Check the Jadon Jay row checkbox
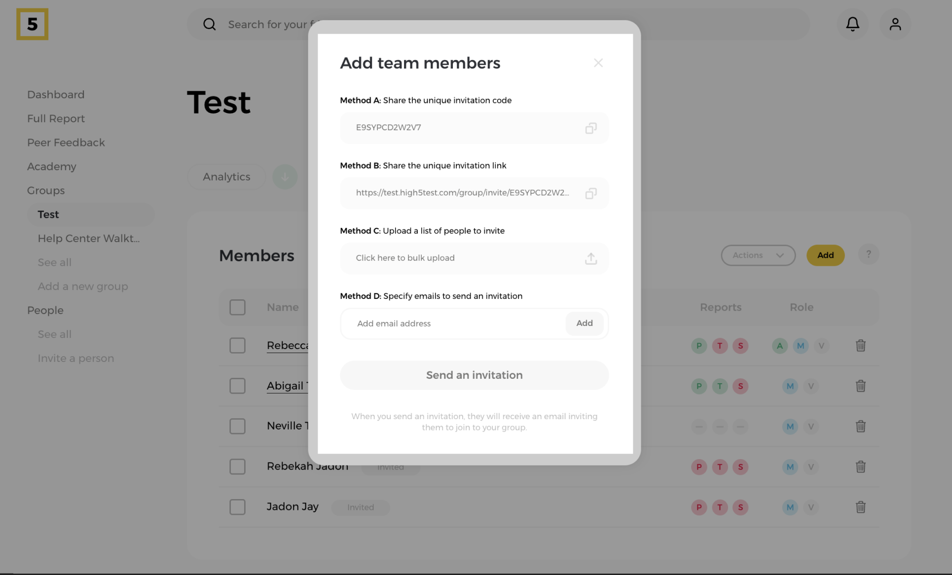Screen dimensions: 952x575 (x=237, y=507)
